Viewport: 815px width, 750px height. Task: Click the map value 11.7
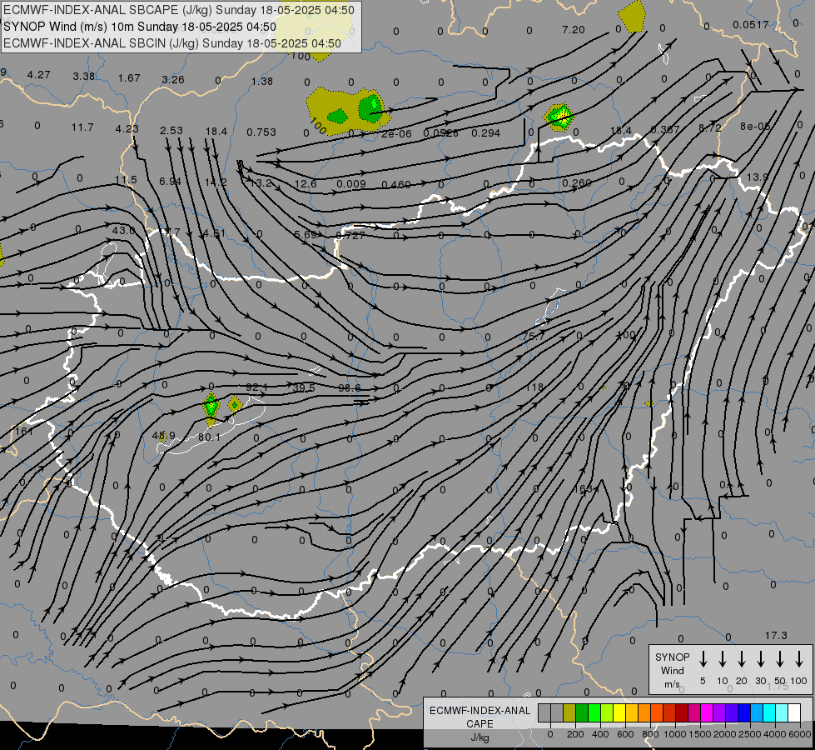(x=82, y=127)
